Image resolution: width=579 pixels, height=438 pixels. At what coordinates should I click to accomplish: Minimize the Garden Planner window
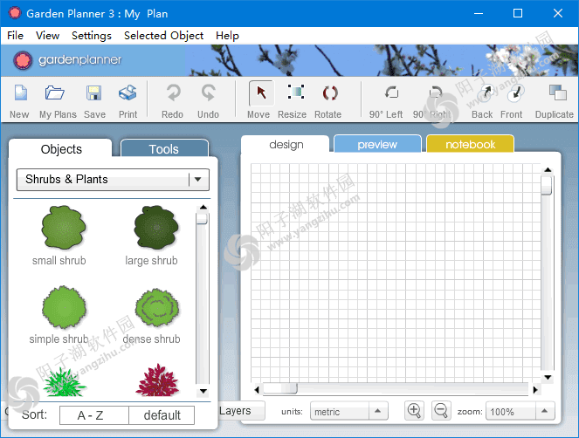[479, 14]
